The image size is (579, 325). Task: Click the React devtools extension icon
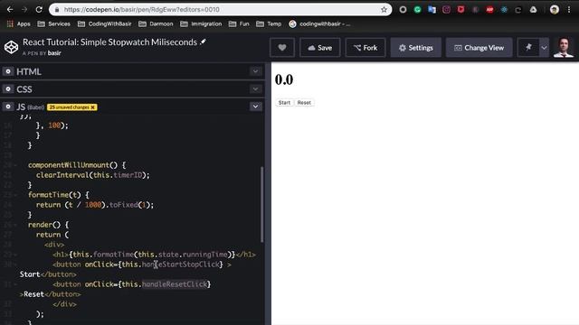click(x=504, y=10)
